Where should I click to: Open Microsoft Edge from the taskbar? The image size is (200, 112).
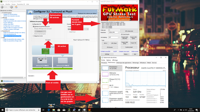coord(49,110)
